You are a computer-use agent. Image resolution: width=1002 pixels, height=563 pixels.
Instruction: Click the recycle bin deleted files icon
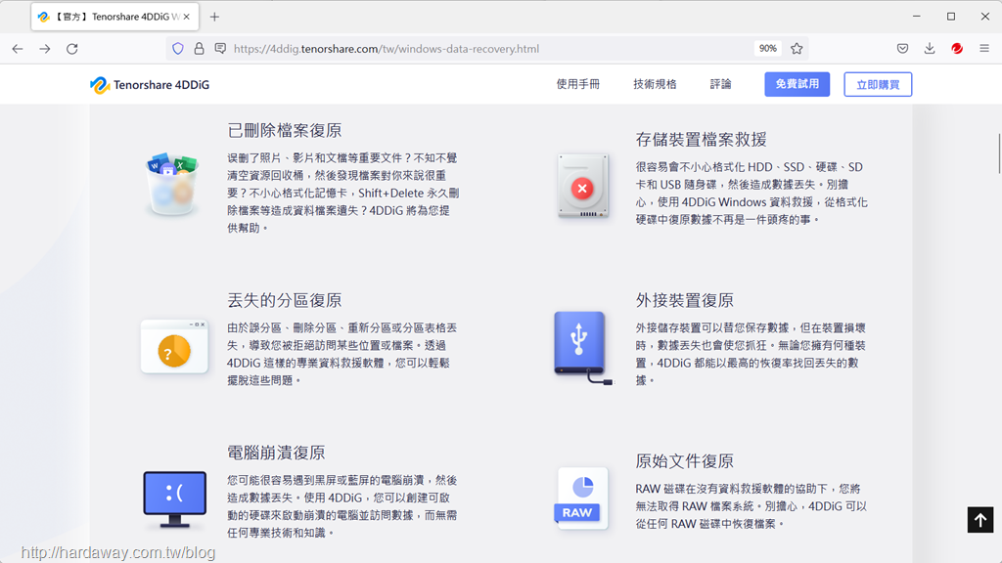(x=171, y=184)
